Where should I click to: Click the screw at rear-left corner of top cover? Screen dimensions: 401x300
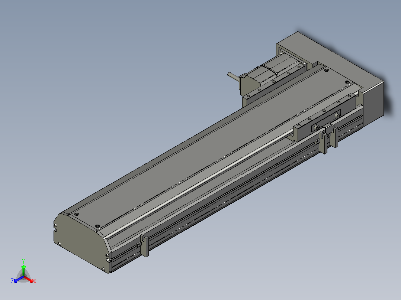326,70
